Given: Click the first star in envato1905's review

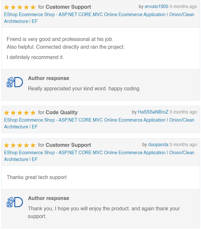Looking at the screenshot, I should tap(7, 7).
